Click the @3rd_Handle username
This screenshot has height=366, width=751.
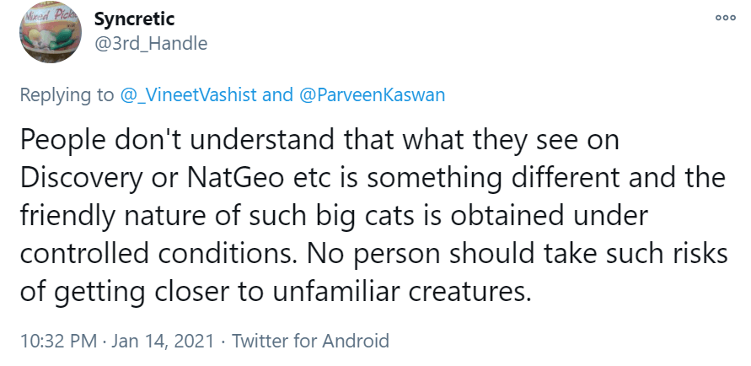[x=151, y=42]
